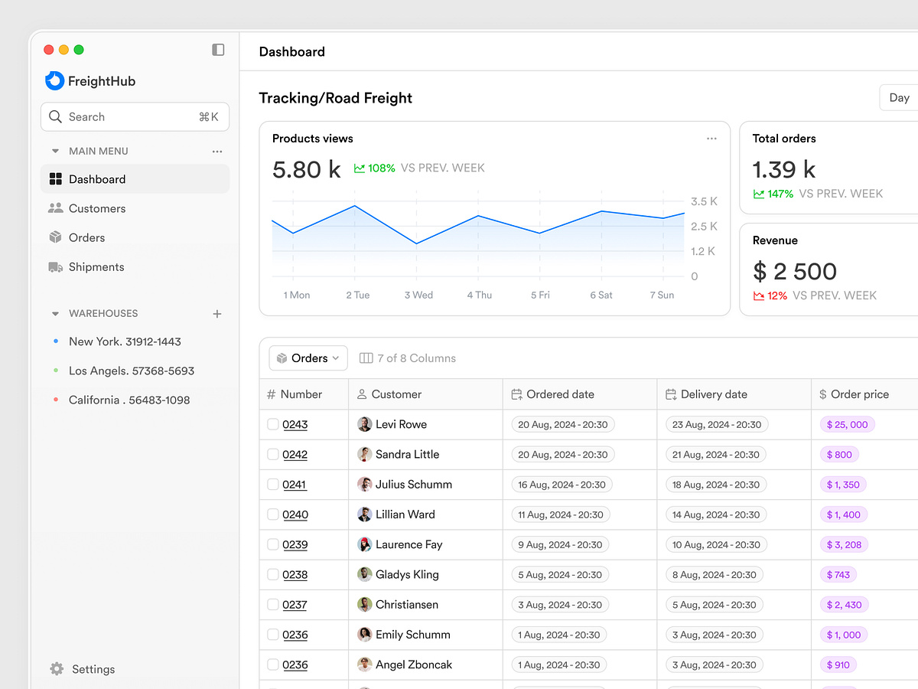Screen dimensions: 918x689
Task: Collapse the WAREHOUSES section chevron
Action: [x=55, y=313]
